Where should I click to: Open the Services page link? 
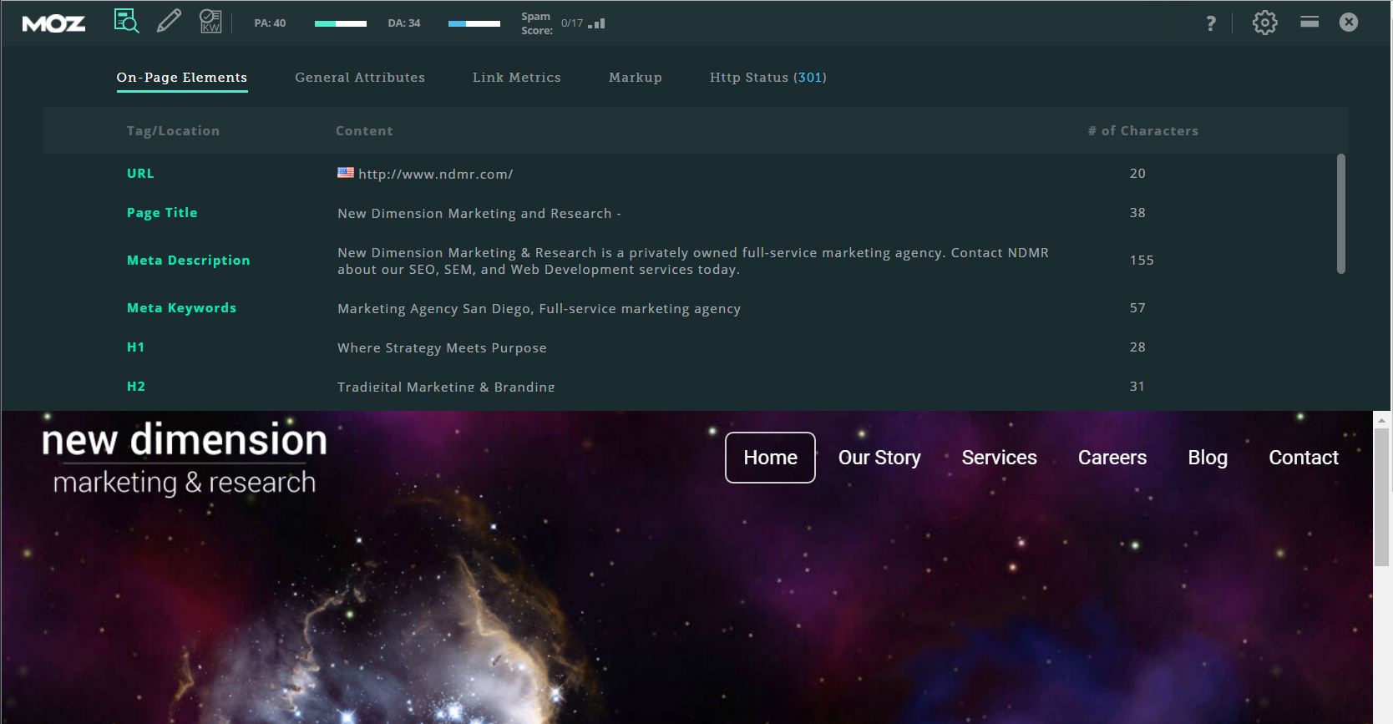coord(999,458)
